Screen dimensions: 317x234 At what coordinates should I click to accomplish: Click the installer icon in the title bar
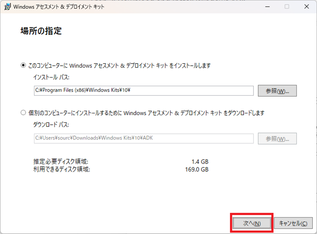pyautogui.click(x=6, y=7)
